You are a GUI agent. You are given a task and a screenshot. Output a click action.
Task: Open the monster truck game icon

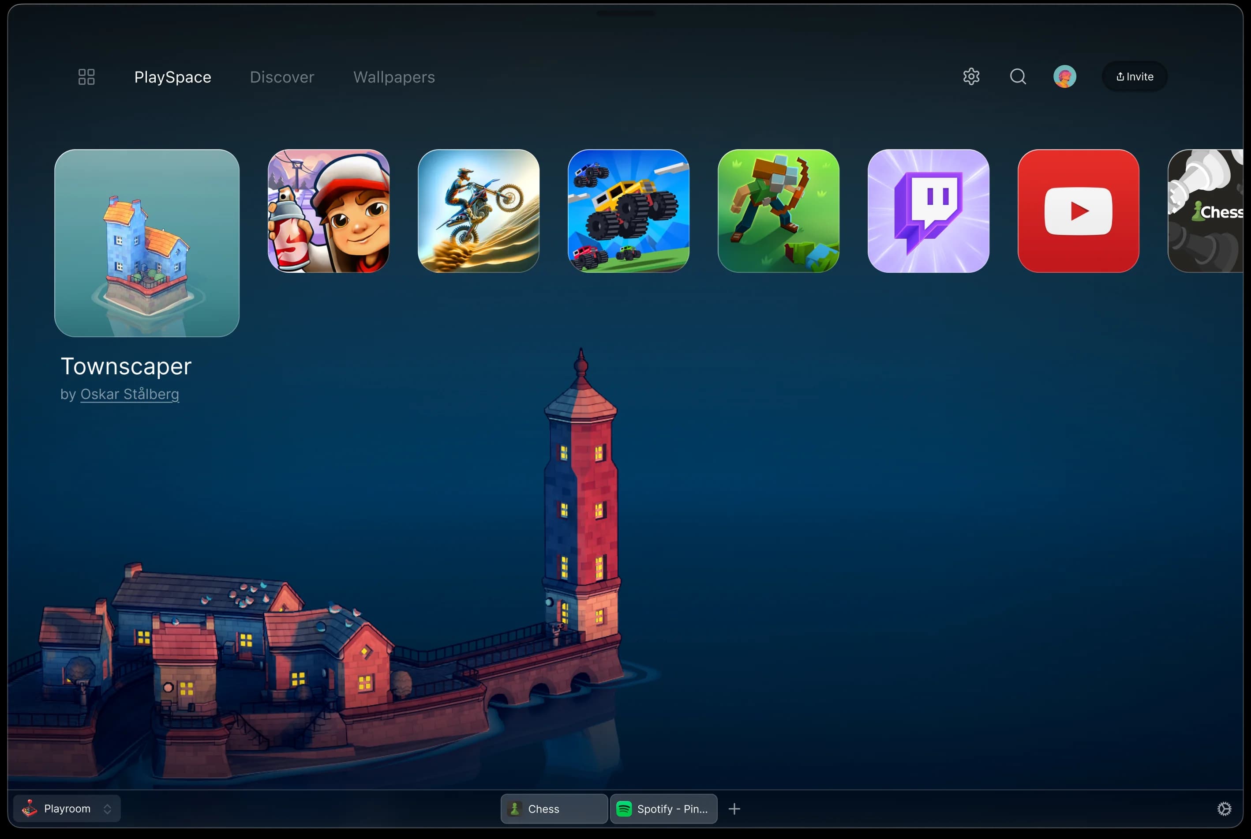pos(628,211)
